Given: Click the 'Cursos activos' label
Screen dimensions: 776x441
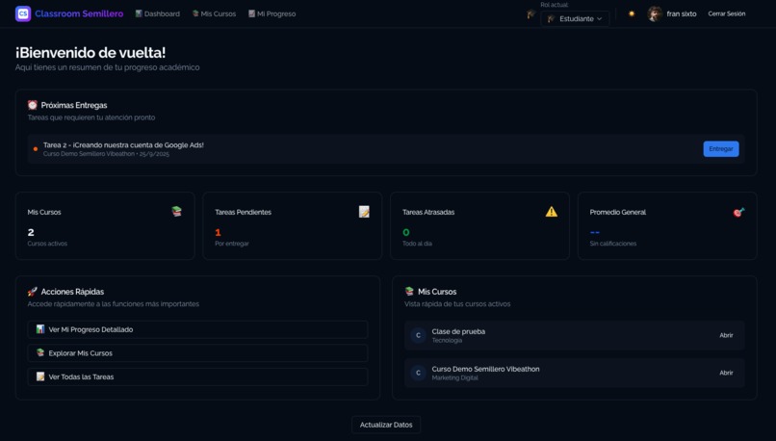Looking at the screenshot, I should (x=47, y=244).
